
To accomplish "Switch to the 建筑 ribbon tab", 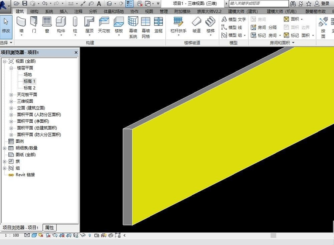I will (20, 11).
